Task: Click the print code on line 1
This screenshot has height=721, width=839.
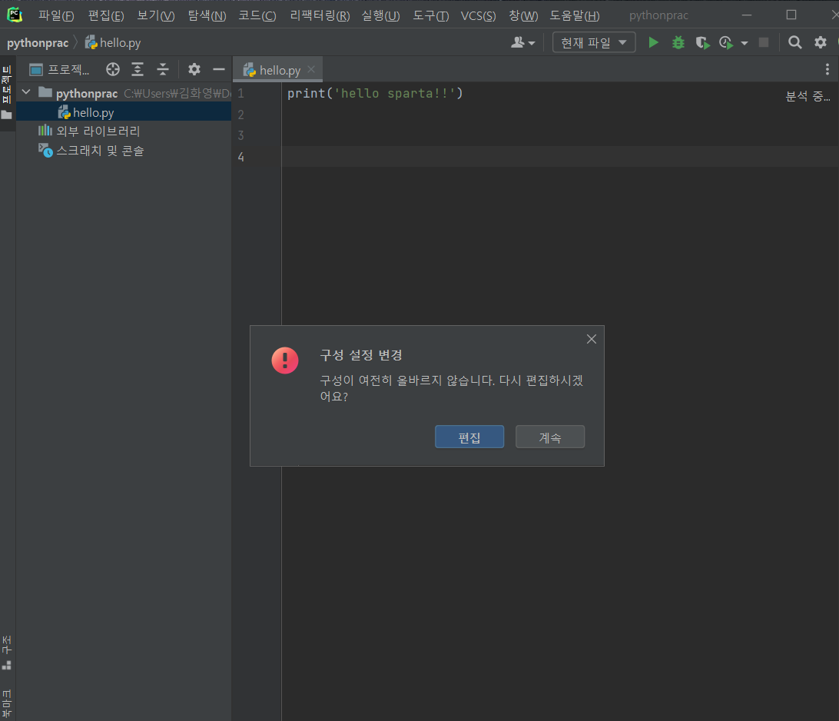Action: pyautogui.click(x=375, y=93)
